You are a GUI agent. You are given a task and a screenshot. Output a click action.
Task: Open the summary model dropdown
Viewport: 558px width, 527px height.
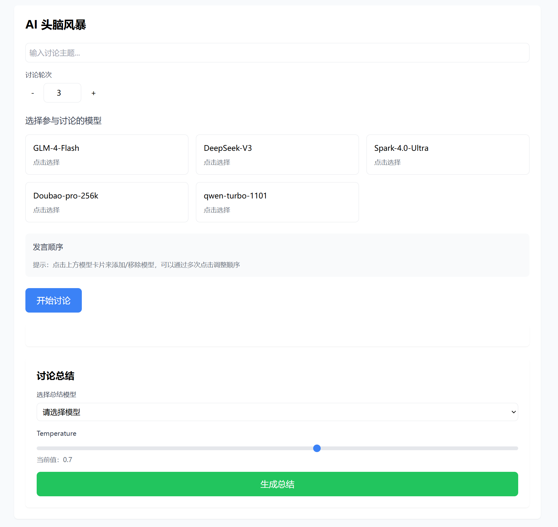(277, 412)
